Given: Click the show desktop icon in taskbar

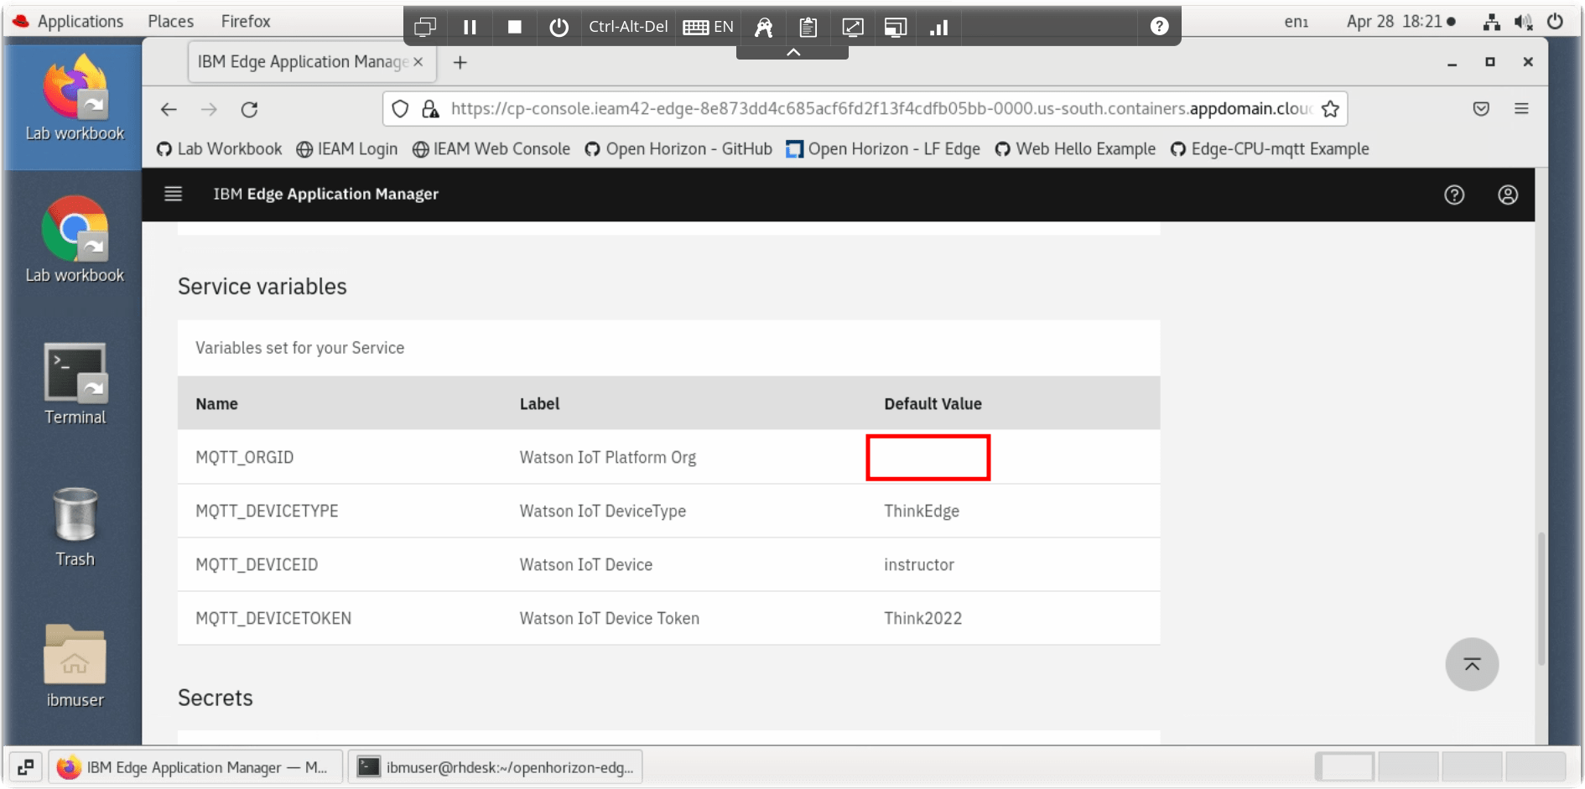Looking at the screenshot, I should point(26,767).
